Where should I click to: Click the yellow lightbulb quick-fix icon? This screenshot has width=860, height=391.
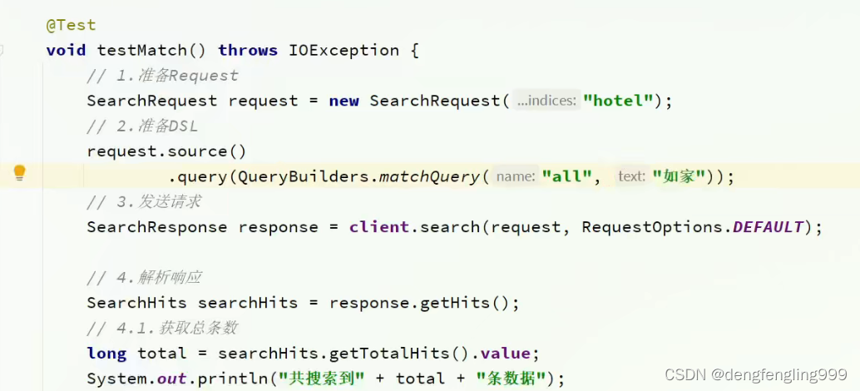pos(19,173)
